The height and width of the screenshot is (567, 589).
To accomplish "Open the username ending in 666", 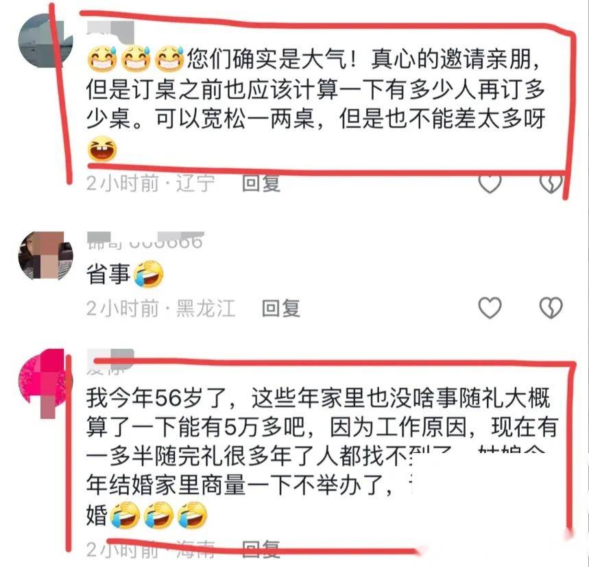I will [x=145, y=241].
